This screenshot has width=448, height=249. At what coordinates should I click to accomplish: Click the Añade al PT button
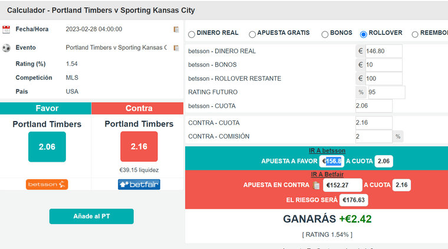(x=91, y=217)
